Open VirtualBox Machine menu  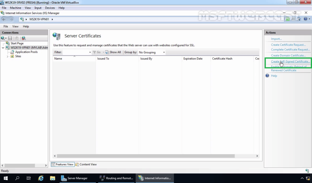[16, 8]
